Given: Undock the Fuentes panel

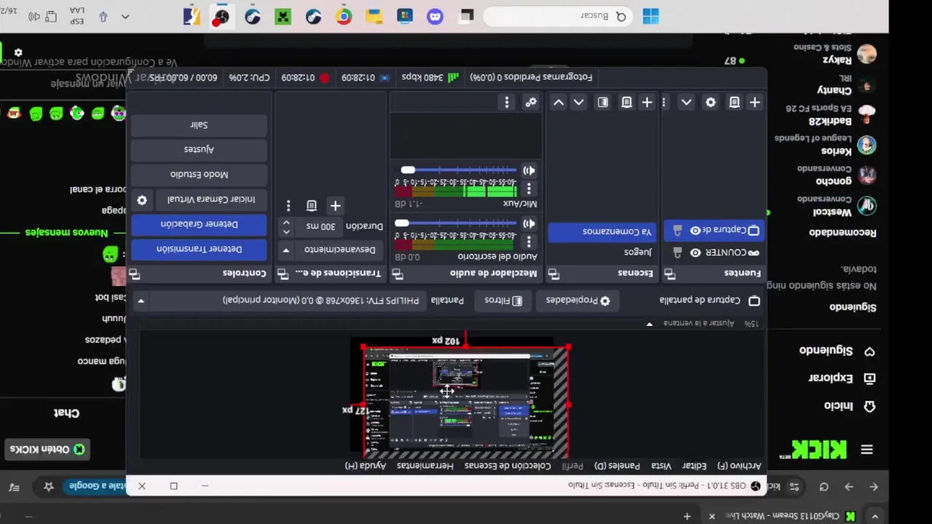Looking at the screenshot, I should (669, 274).
